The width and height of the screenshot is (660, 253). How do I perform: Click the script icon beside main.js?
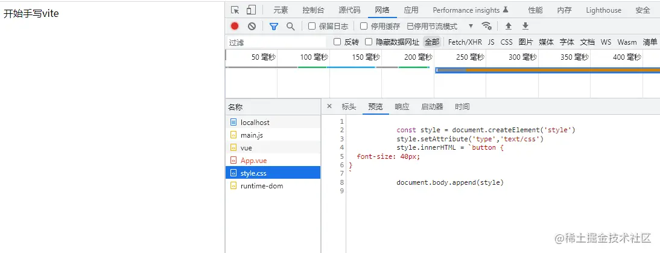click(233, 135)
